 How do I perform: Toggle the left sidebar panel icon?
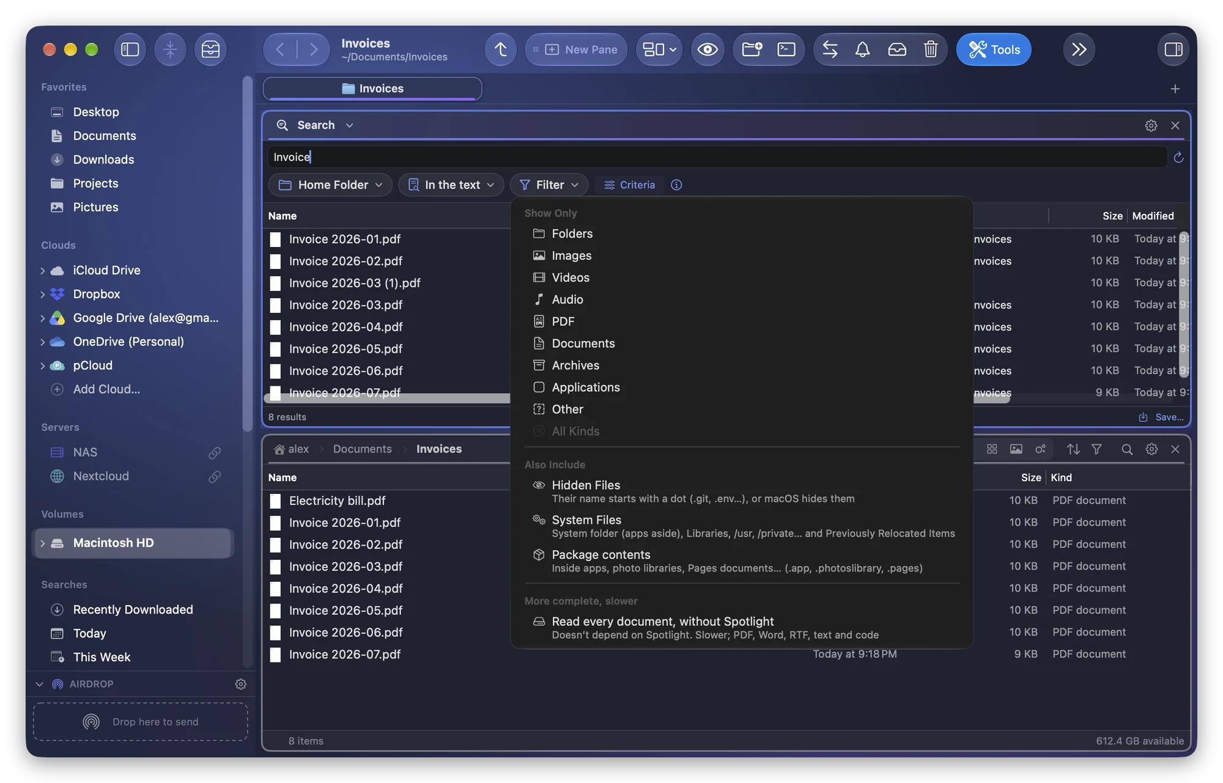(x=130, y=50)
